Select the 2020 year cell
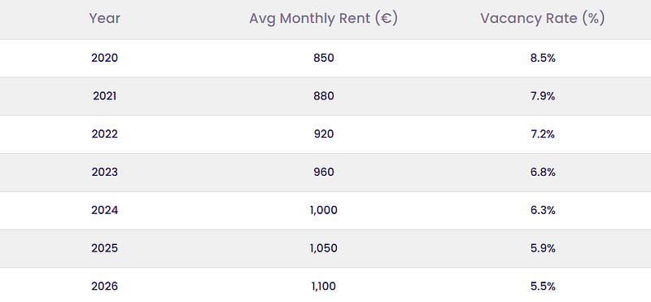Screen dimensions: 651x302 (105, 58)
